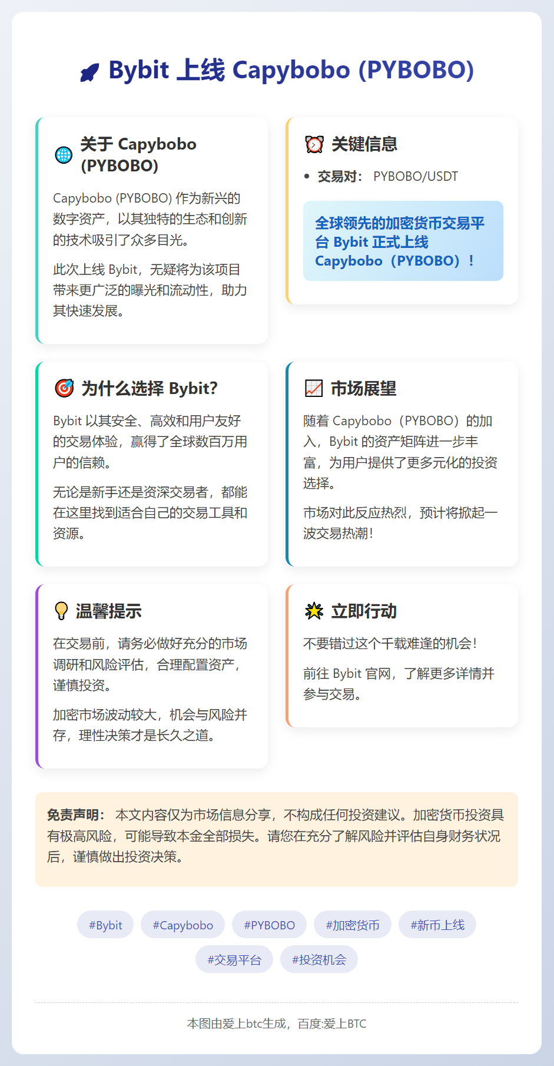This screenshot has height=1066, width=554.
Task: Select the #PYBOBO hashtag tag
Action: point(269,925)
